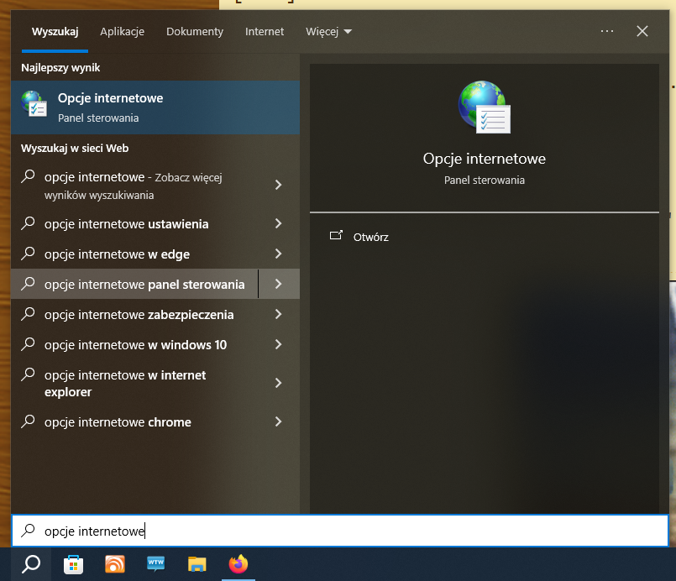Click magnifier icon beside 'w edge' suggestion

click(28, 253)
